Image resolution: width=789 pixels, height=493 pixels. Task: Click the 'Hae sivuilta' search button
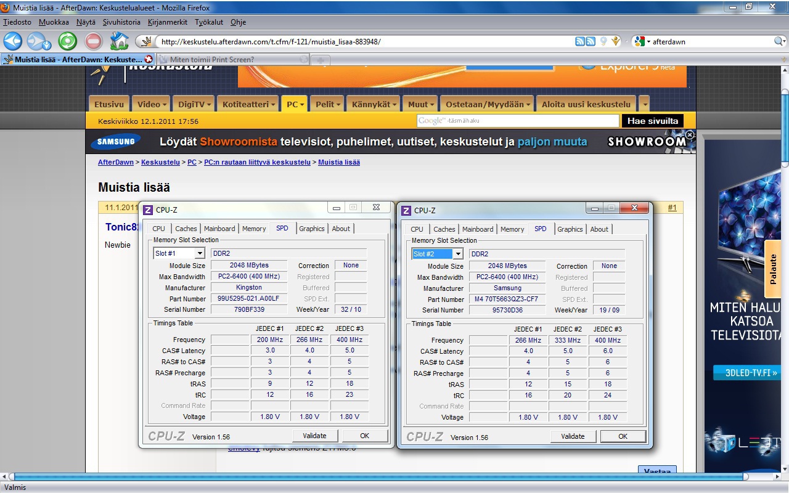point(653,121)
